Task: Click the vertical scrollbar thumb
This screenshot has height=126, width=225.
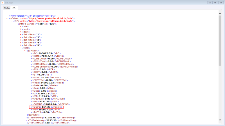Action: click(x=220, y=41)
